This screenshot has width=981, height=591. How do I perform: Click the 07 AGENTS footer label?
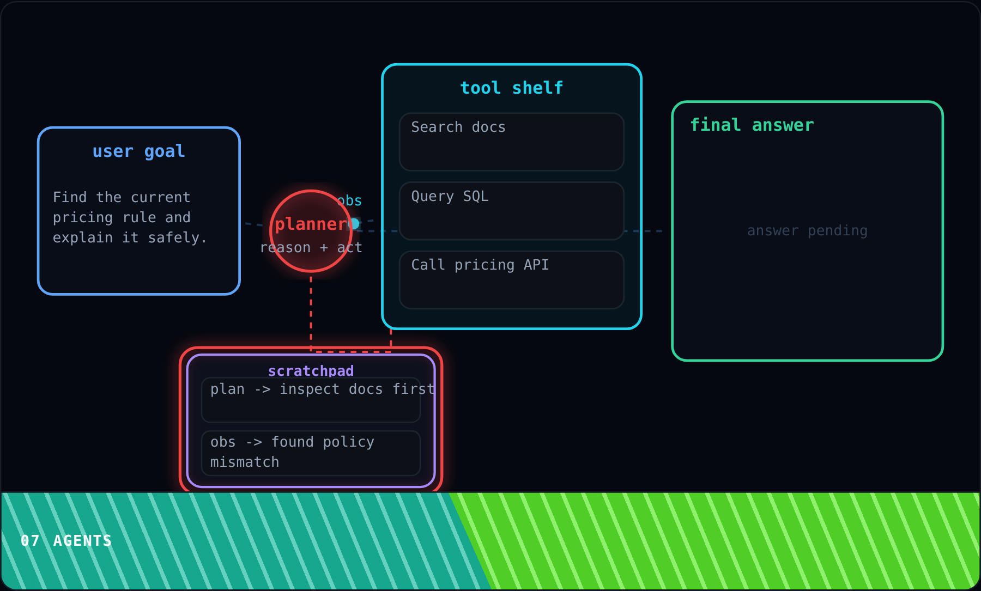pos(66,540)
